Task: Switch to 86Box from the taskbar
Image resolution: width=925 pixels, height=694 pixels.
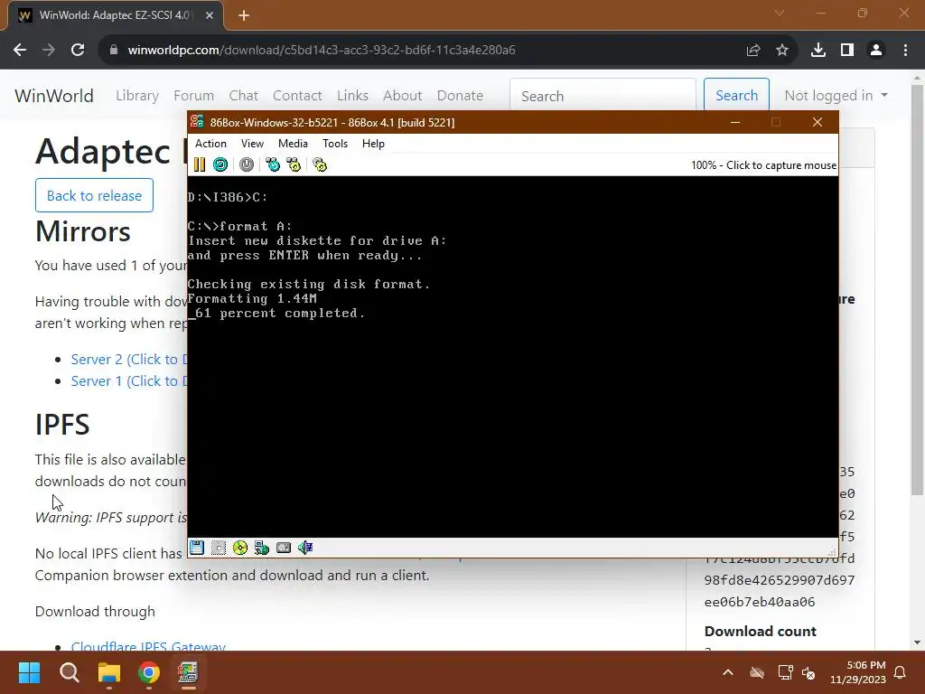Action: coord(188,672)
